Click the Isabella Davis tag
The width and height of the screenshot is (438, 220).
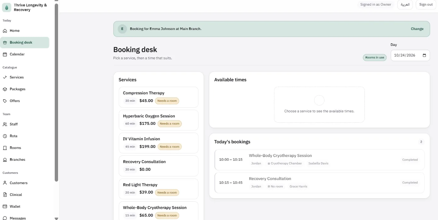pyautogui.click(x=318, y=164)
